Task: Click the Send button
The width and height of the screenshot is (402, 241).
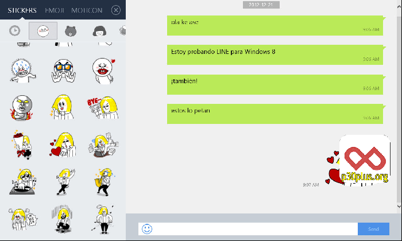Action: pos(373,229)
